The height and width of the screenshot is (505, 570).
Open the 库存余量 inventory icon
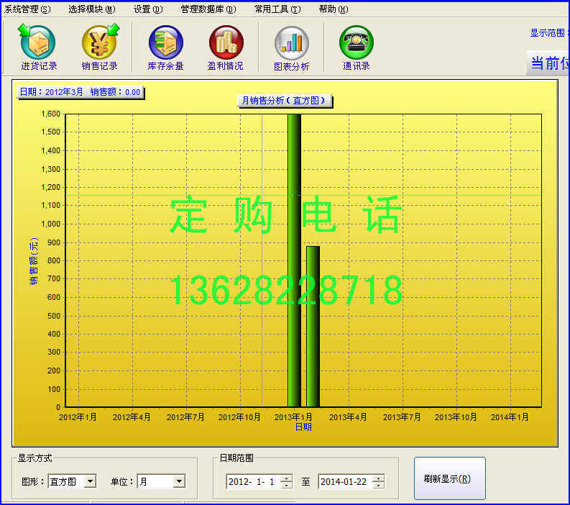click(166, 47)
